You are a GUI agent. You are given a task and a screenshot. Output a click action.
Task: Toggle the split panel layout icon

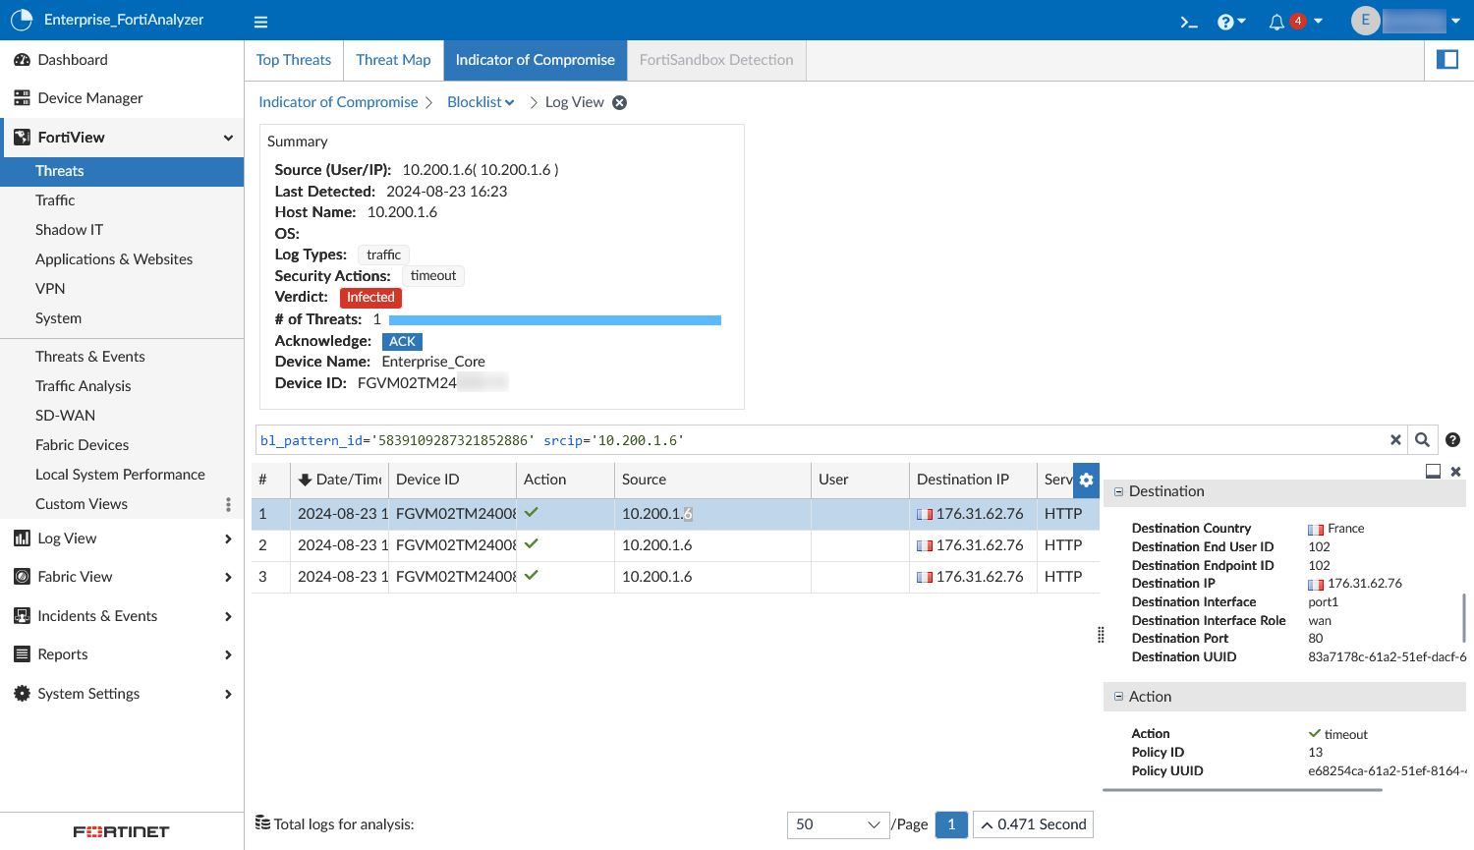click(x=1447, y=60)
